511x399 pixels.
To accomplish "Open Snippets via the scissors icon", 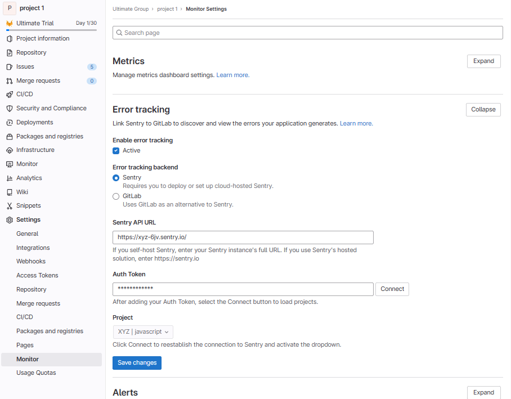I will 10,206.
